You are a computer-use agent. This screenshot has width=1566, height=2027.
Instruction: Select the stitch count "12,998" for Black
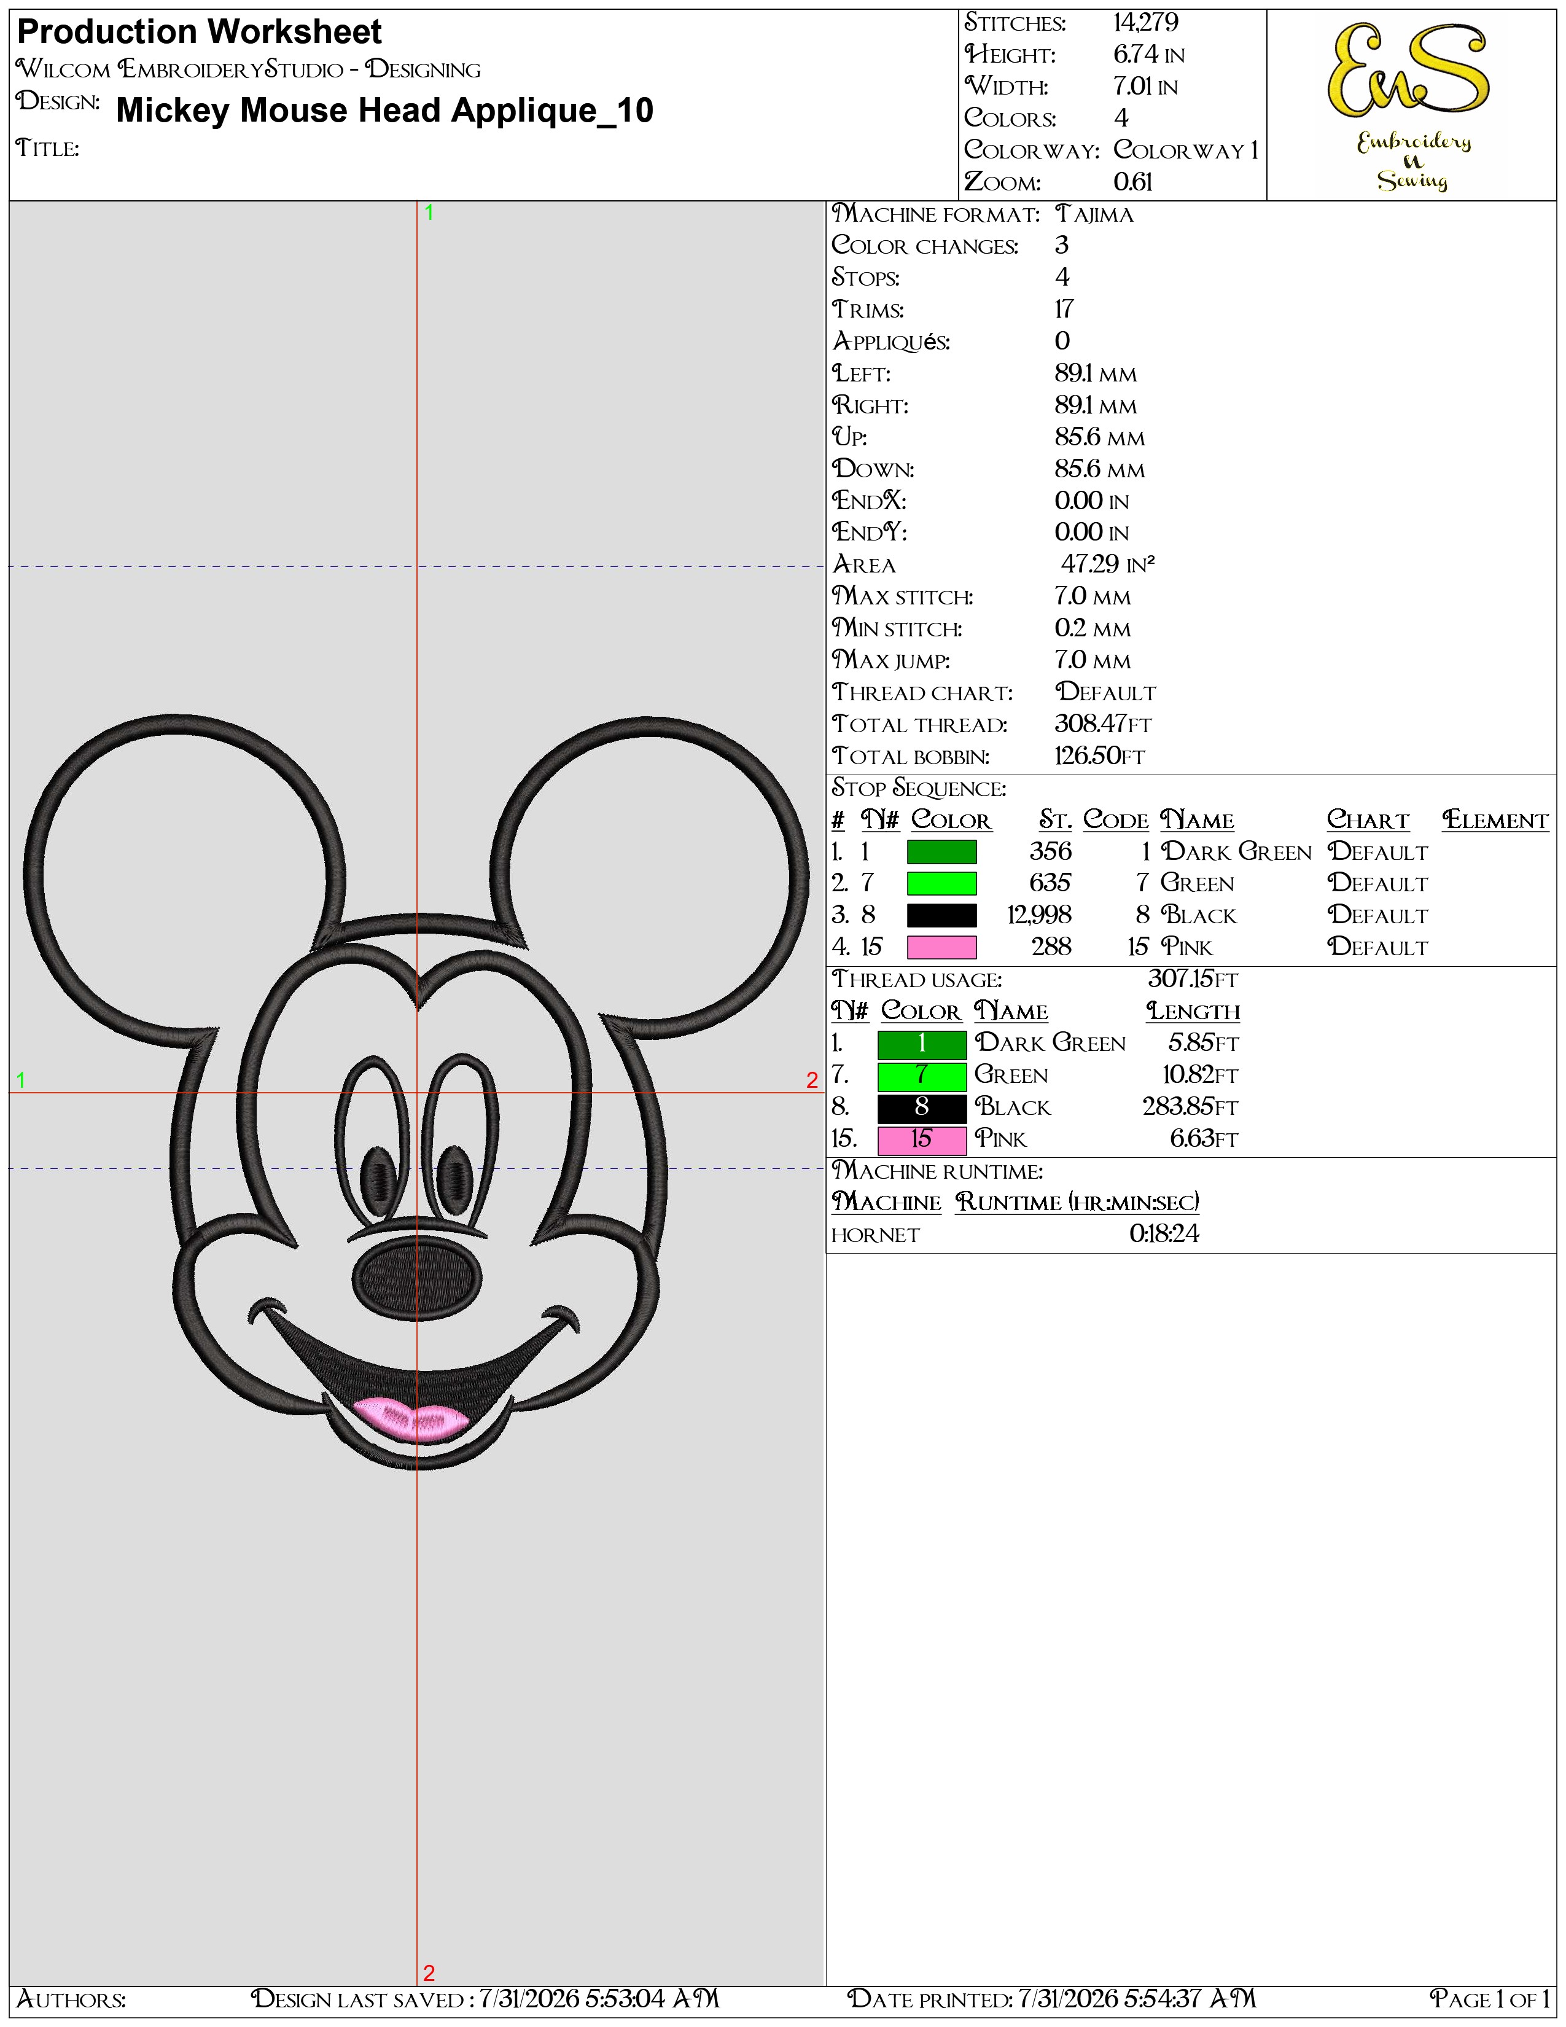tap(1039, 915)
